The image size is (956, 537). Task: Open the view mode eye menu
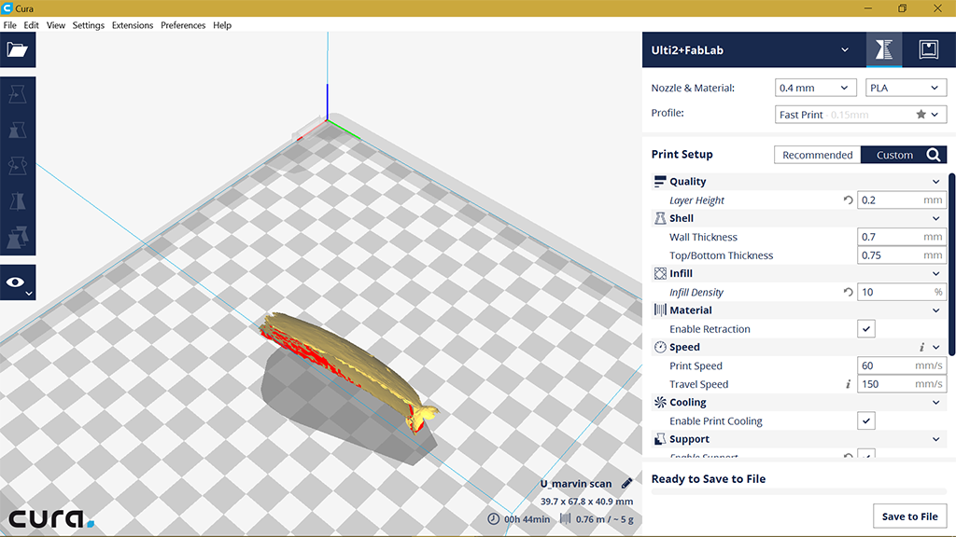tap(17, 282)
